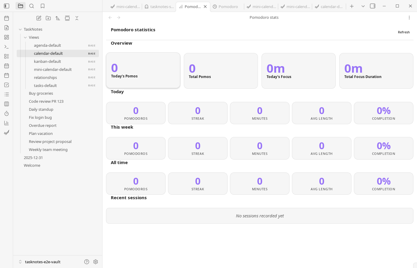
Task: Open the calendar-default file in the sidebar
Action: tap(48, 53)
